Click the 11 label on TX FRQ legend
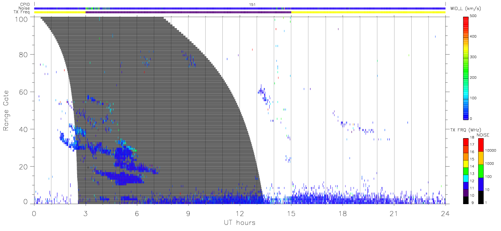The height and width of the screenshot is (231, 501). 472,188
